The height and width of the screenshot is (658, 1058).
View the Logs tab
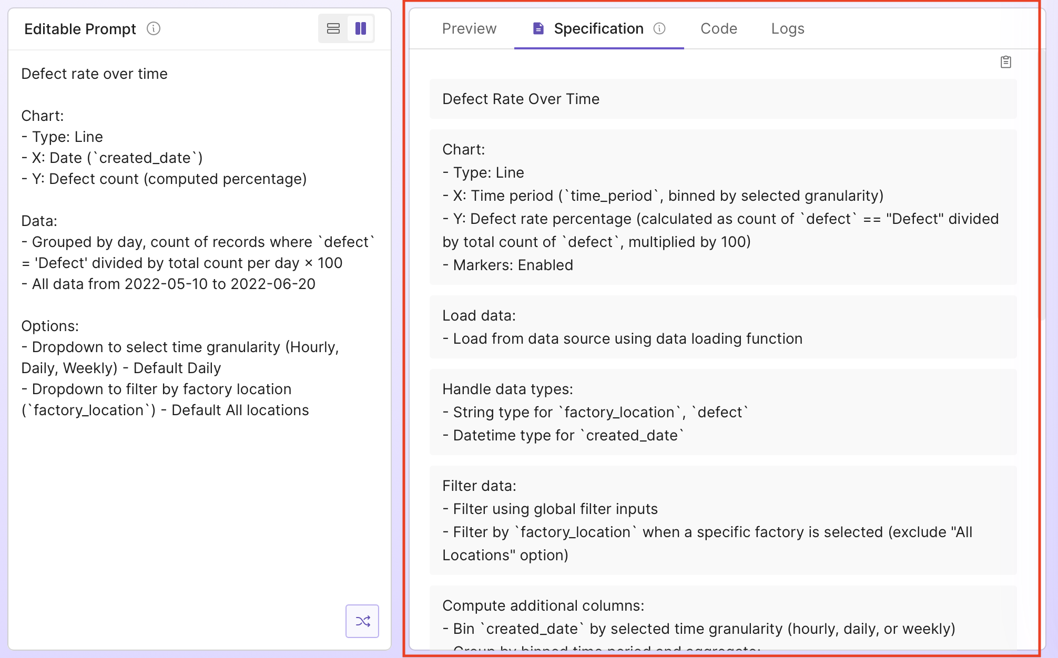tap(787, 29)
